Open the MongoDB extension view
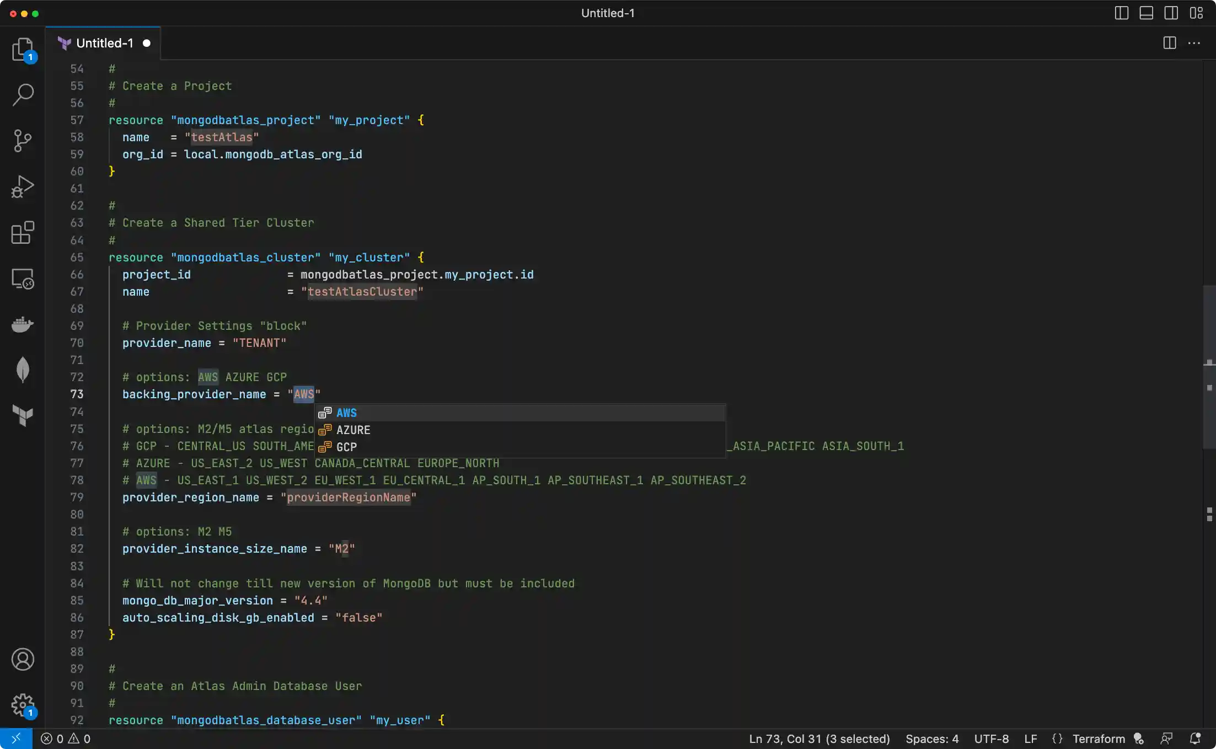 click(x=23, y=370)
